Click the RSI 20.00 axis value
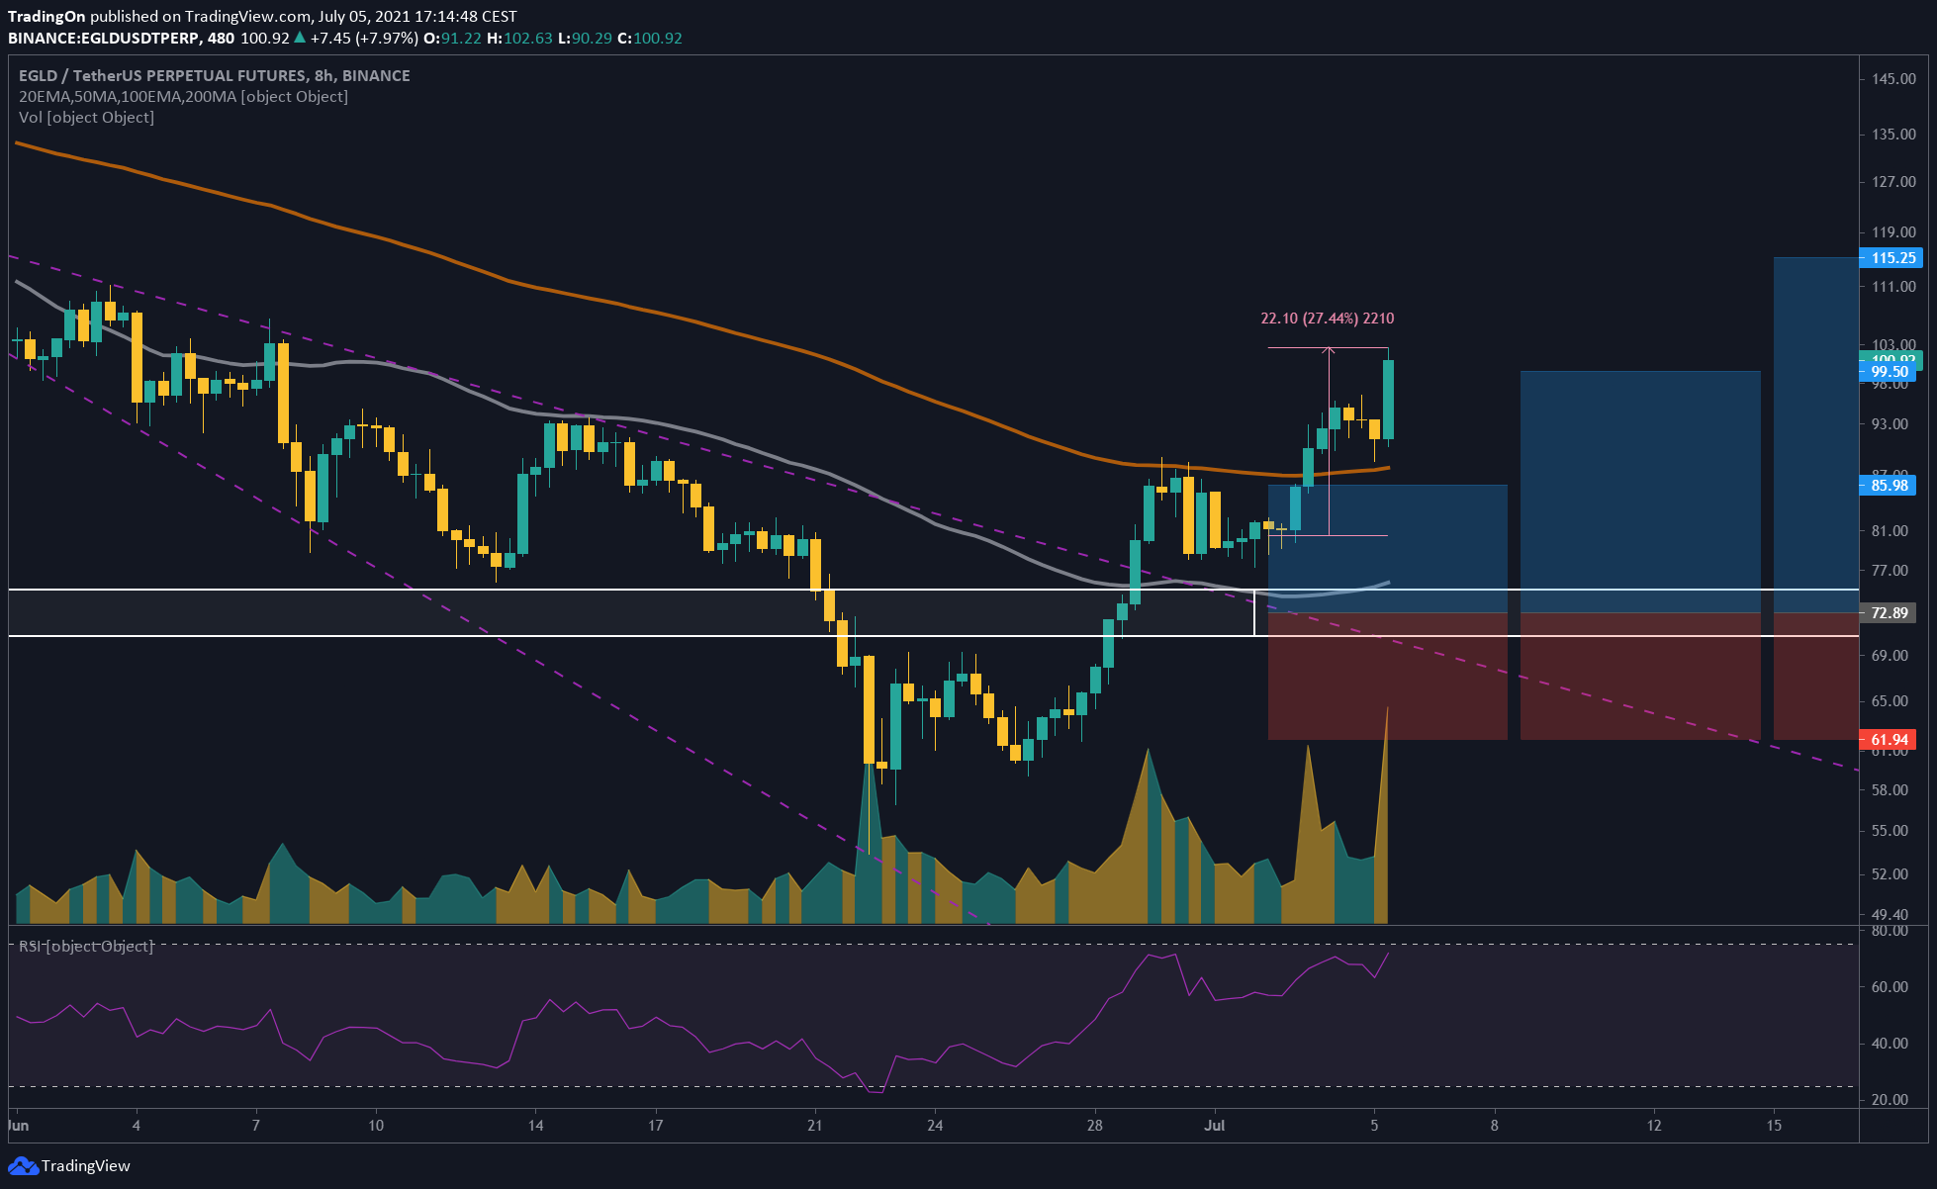 pos(1891,1100)
